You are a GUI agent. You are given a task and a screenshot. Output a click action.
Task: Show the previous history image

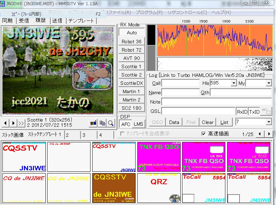click(6, 123)
